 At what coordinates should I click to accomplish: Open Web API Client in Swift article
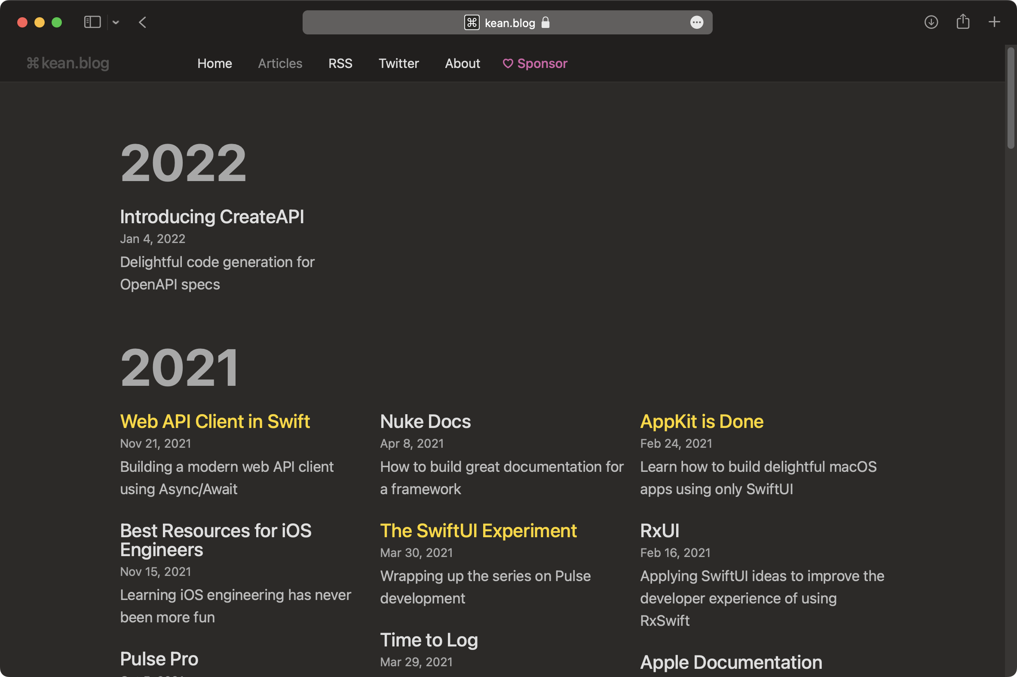(x=215, y=422)
